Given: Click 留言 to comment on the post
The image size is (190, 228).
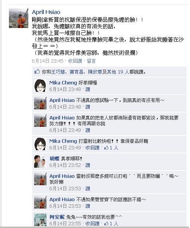Looking at the screenshot, I should 91,61.
